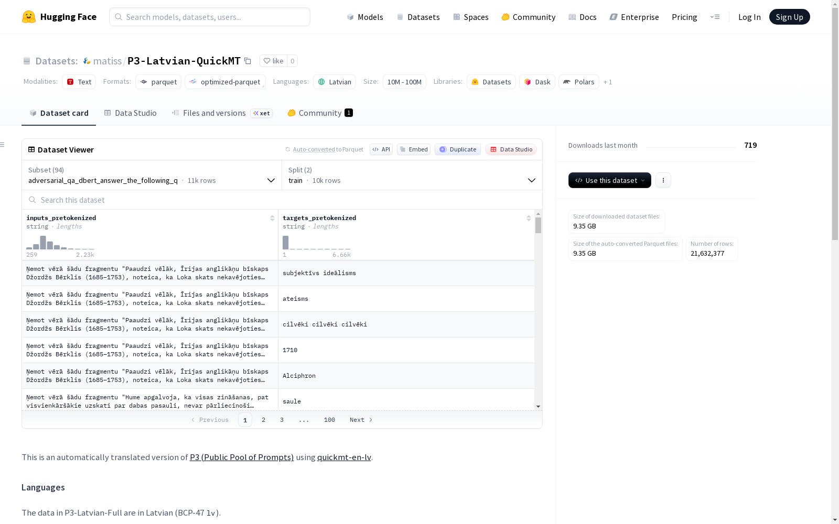Viewport: 839px width, 524px height.
Task: Open the Use this dataset dropdown
Action: coord(610,180)
